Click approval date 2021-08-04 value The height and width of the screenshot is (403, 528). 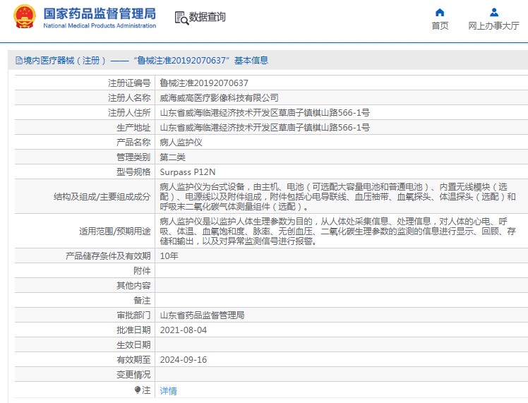pos(184,330)
